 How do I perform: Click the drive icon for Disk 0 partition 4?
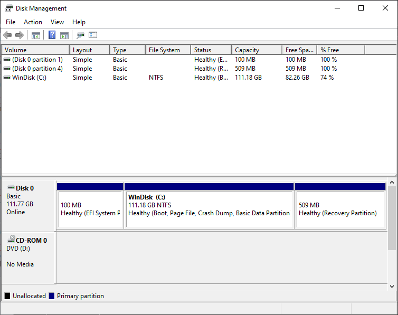[x=7, y=69]
